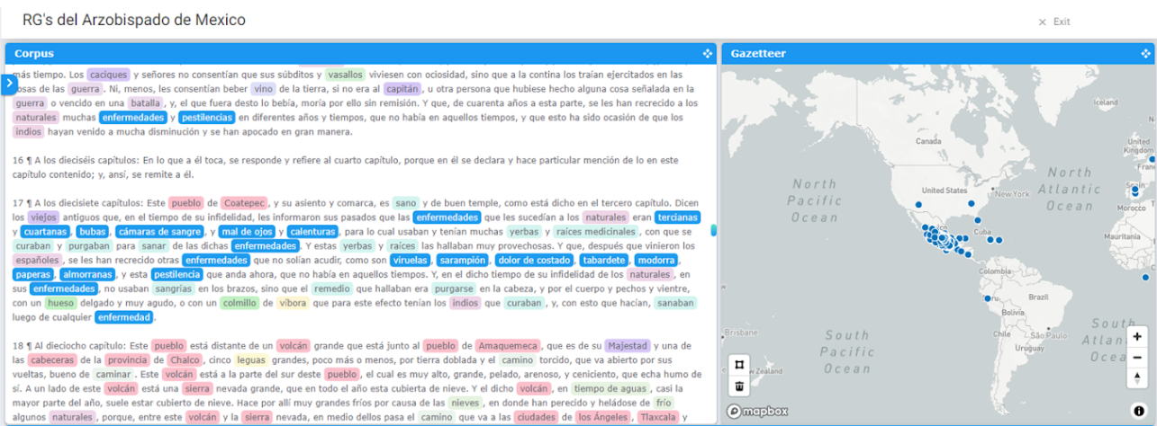Click the 'Amaquemeca' place annotation
Screen dimensions: 1157x426
[x=507, y=346]
